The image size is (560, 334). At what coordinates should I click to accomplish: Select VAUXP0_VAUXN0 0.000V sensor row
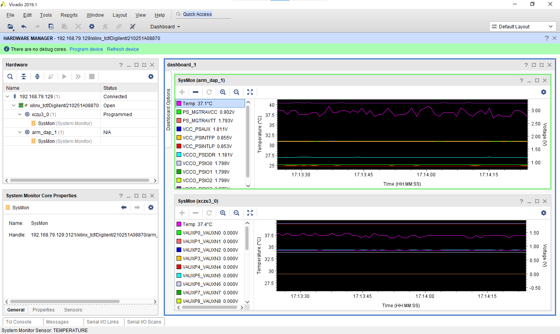210,233
